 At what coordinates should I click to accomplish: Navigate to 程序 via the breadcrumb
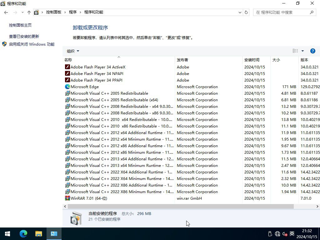[x=73, y=12]
